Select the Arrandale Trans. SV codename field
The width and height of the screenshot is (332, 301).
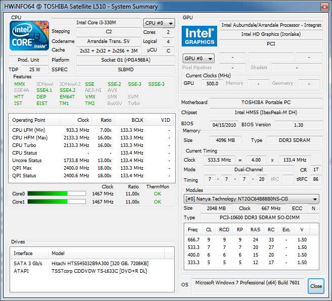109,41
